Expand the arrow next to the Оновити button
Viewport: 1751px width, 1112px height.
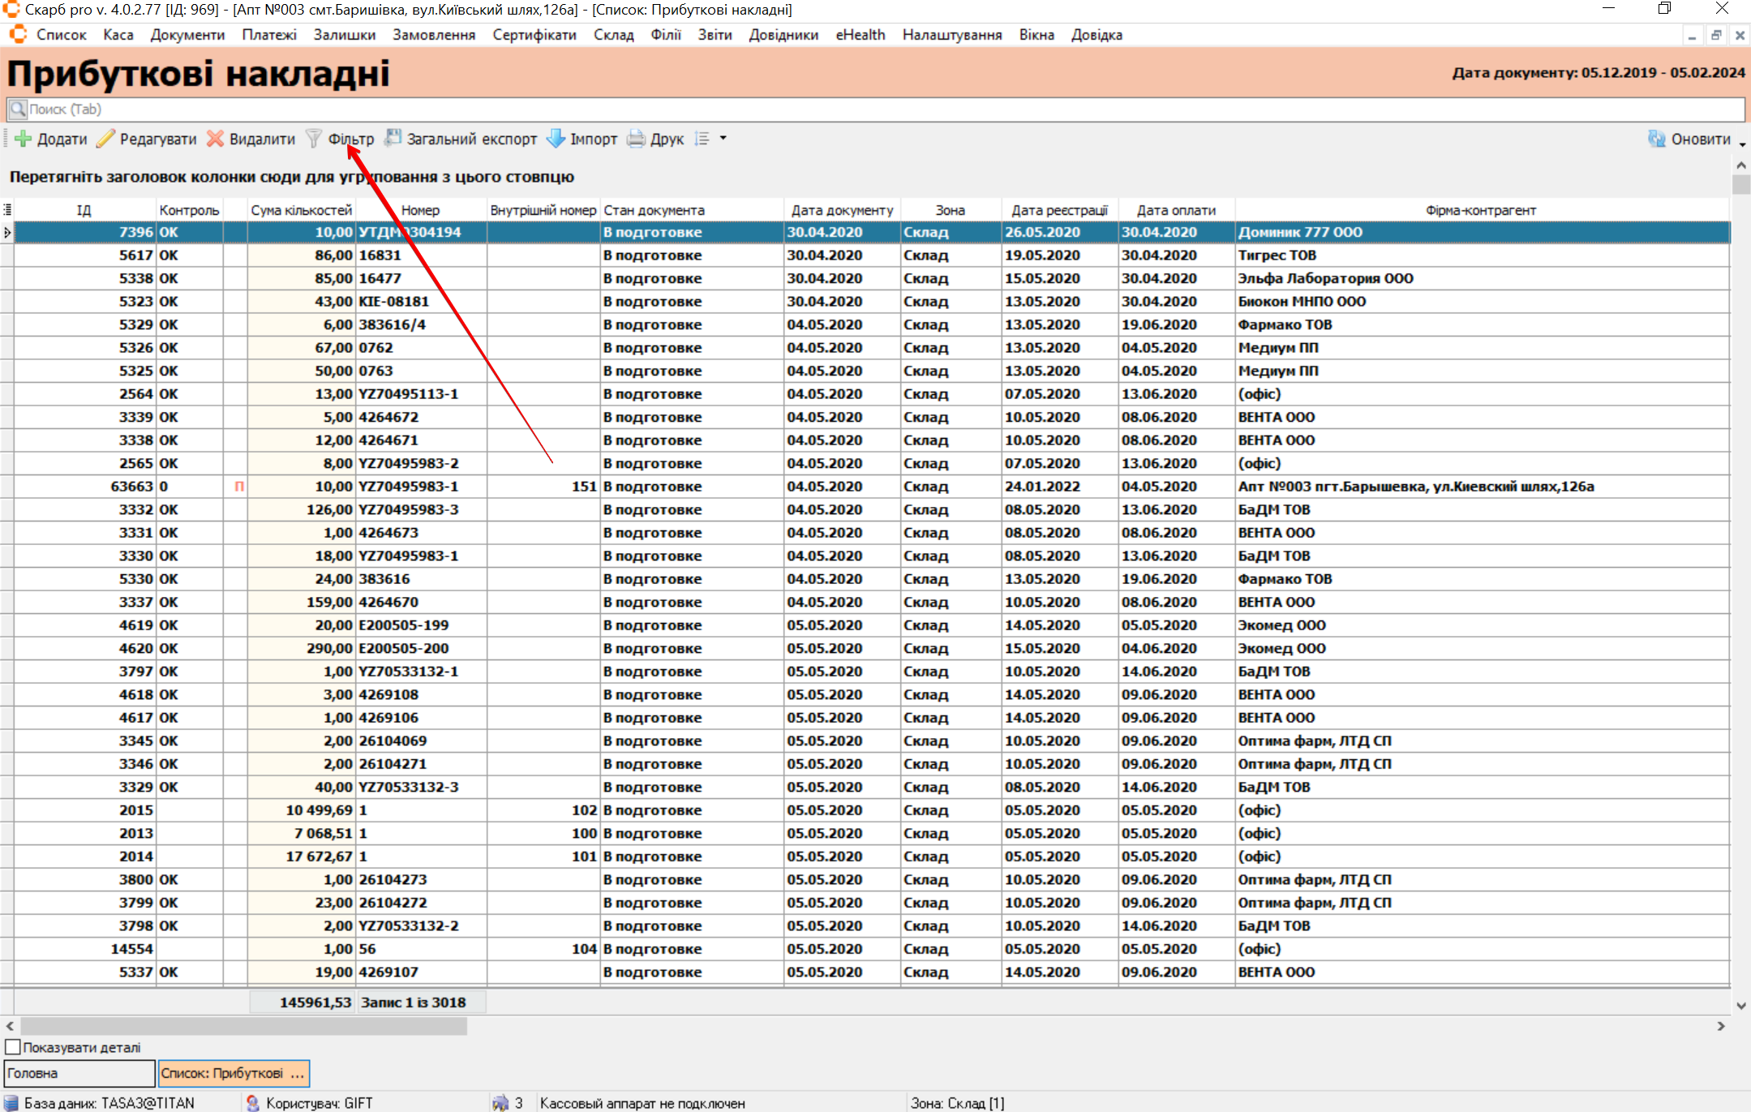(x=1742, y=144)
